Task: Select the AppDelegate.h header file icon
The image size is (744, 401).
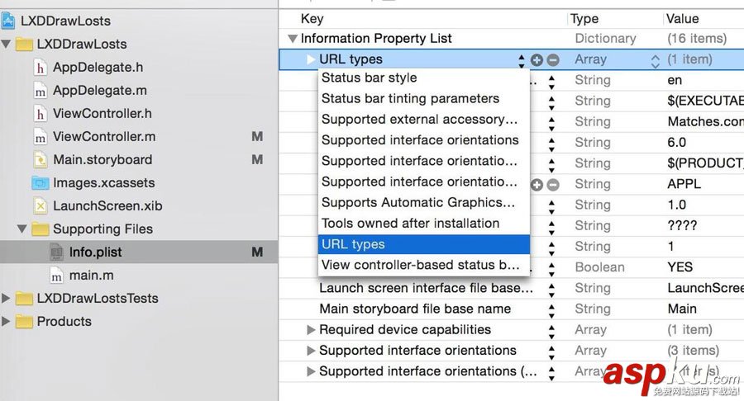Action: (x=41, y=68)
